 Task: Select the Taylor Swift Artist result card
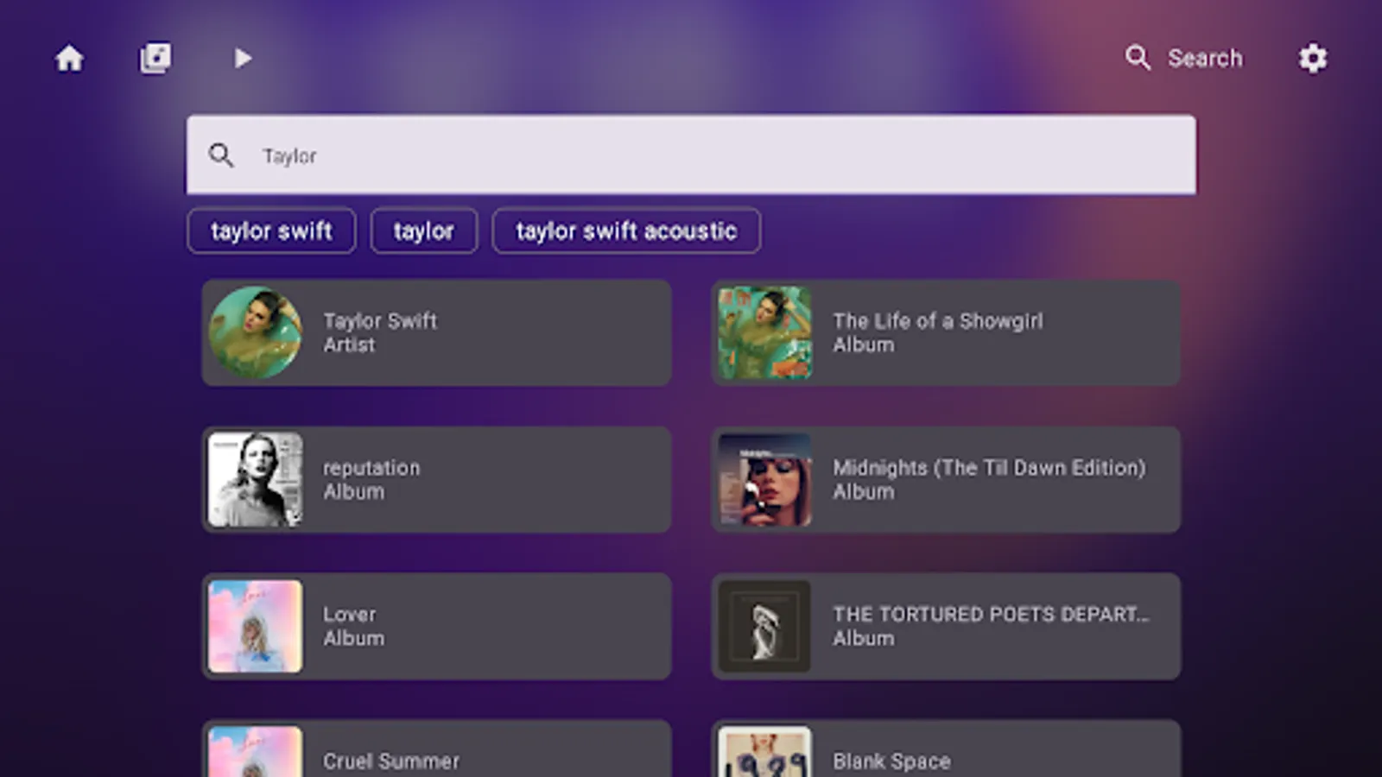[436, 332]
